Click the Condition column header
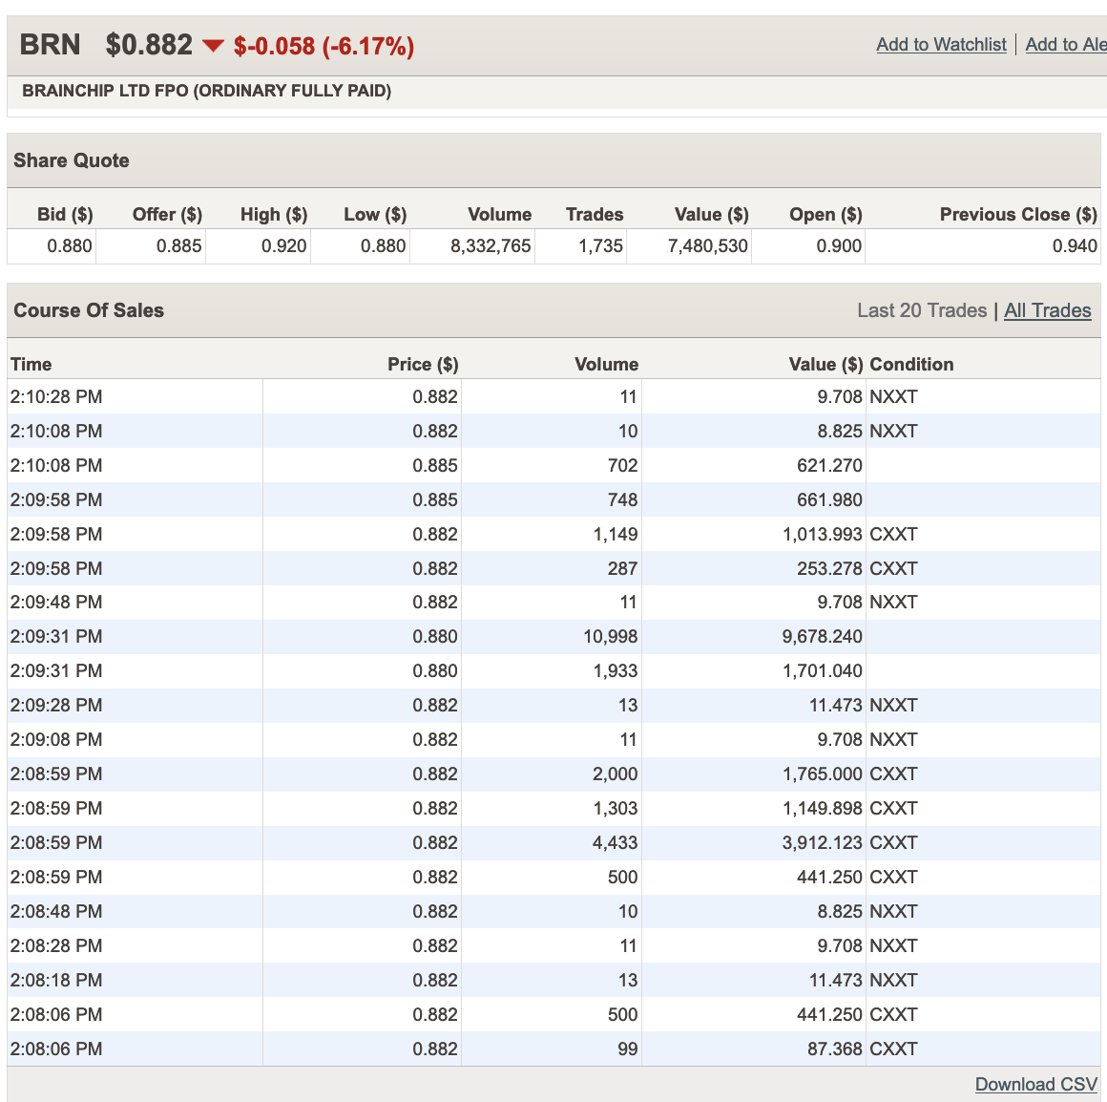 [910, 364]
